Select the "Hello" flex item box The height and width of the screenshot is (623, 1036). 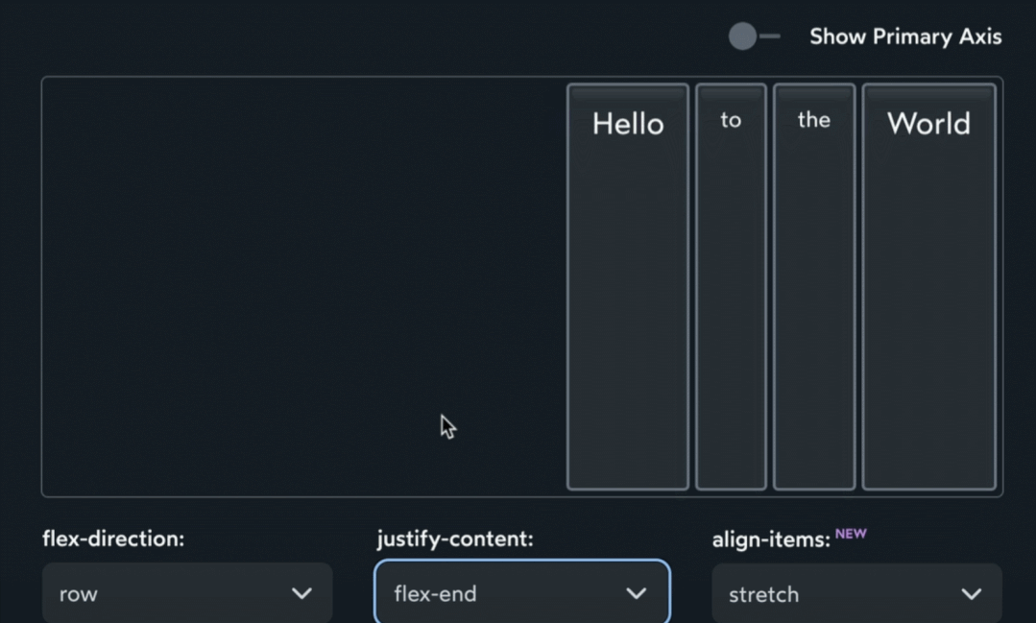pos(628,288)
